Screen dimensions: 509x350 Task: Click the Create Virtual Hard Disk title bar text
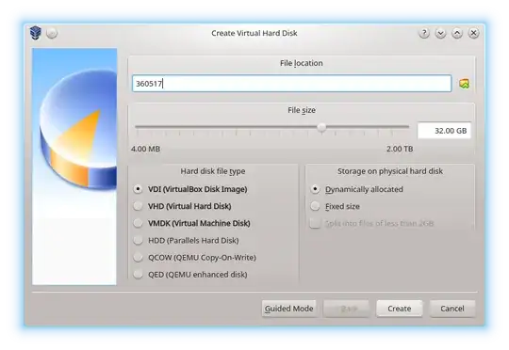[x=254, y=33]
